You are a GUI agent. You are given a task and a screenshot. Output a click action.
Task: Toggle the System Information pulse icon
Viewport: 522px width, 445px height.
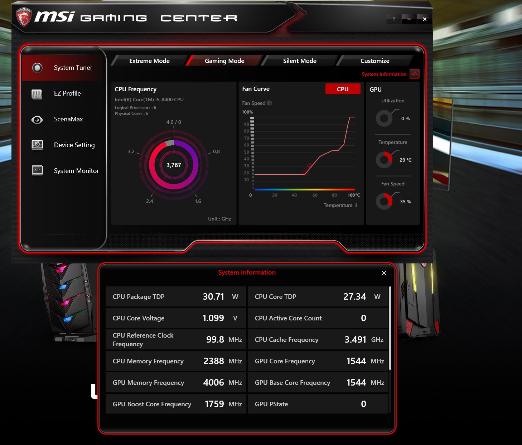tap(415, 74)
